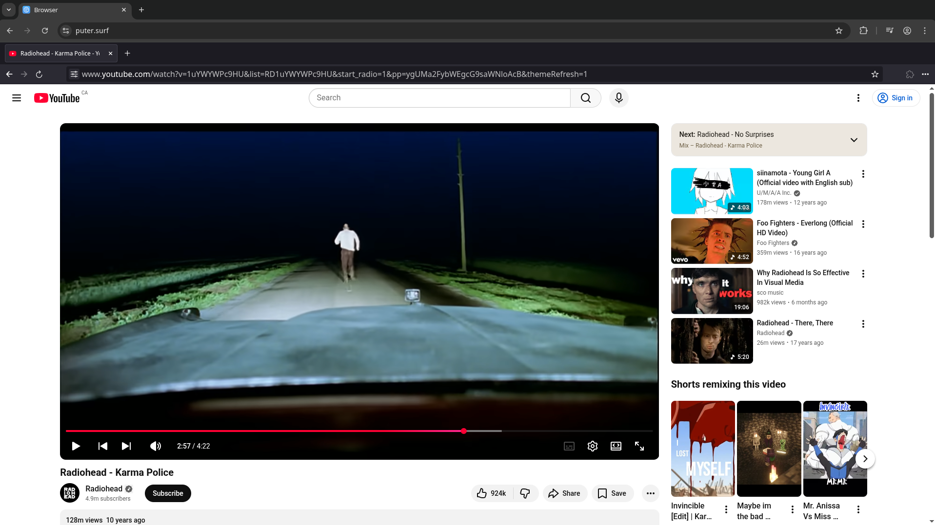Mute the video with the volume icon
935x525 pixels.
pyautogui.click(x=155, y=446)
